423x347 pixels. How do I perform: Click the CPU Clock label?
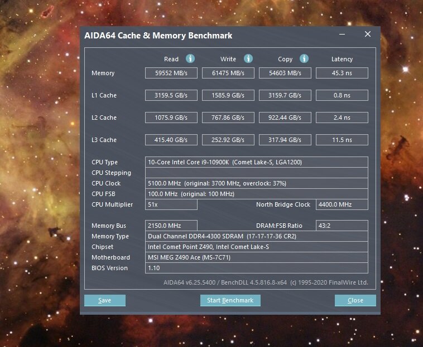pos(106,183)
